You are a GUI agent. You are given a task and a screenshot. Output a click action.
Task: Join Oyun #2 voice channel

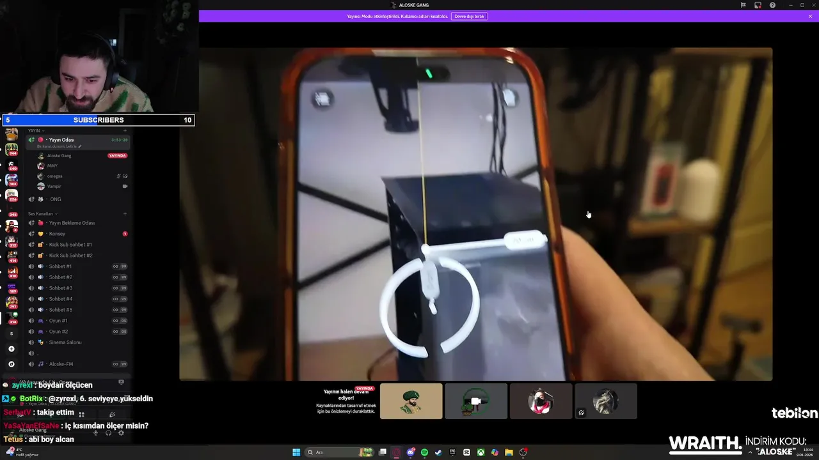click(78, 332)
